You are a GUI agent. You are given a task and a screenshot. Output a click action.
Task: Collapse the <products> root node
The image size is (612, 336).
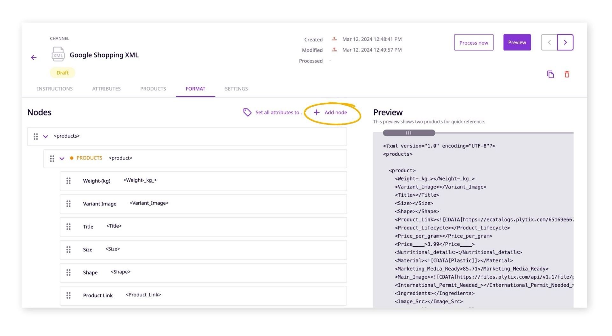point(46,137)
